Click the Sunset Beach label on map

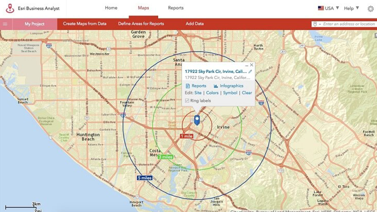23,100
